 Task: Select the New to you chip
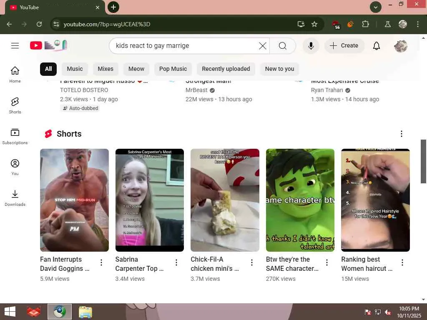(279, 69)
